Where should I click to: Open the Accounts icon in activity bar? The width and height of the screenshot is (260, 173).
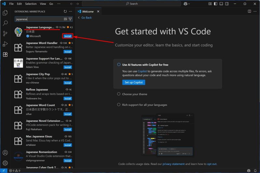point(5,153)
